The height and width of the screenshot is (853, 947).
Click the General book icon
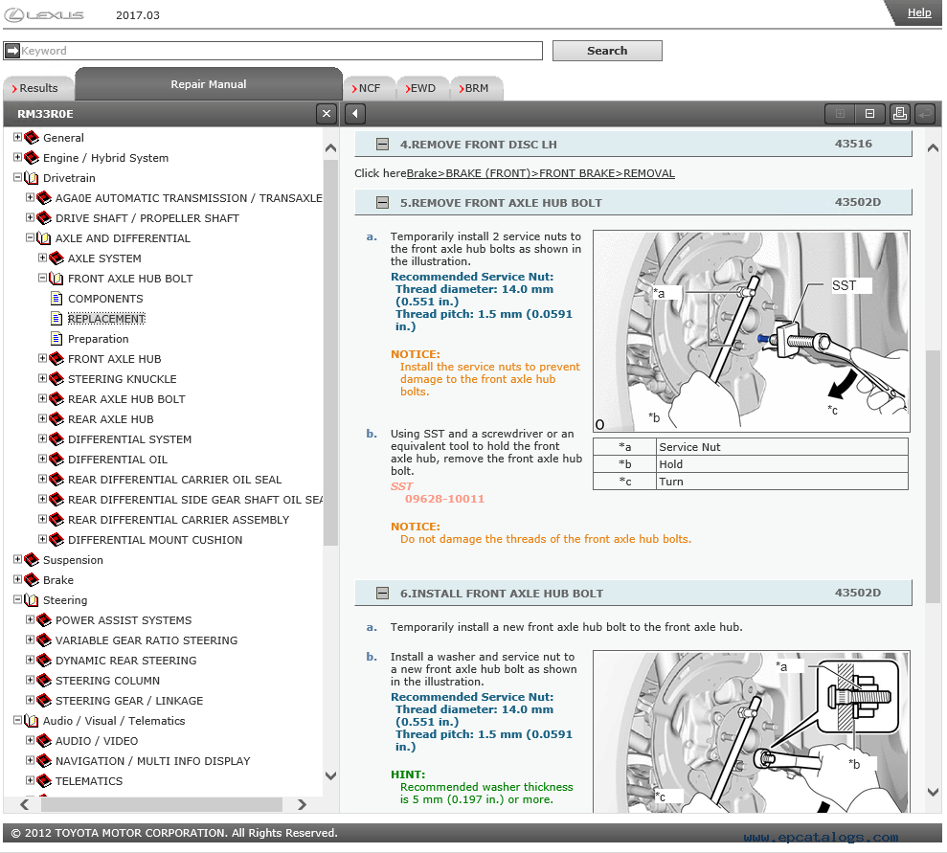pyautogui.click(x=32, y=138)
